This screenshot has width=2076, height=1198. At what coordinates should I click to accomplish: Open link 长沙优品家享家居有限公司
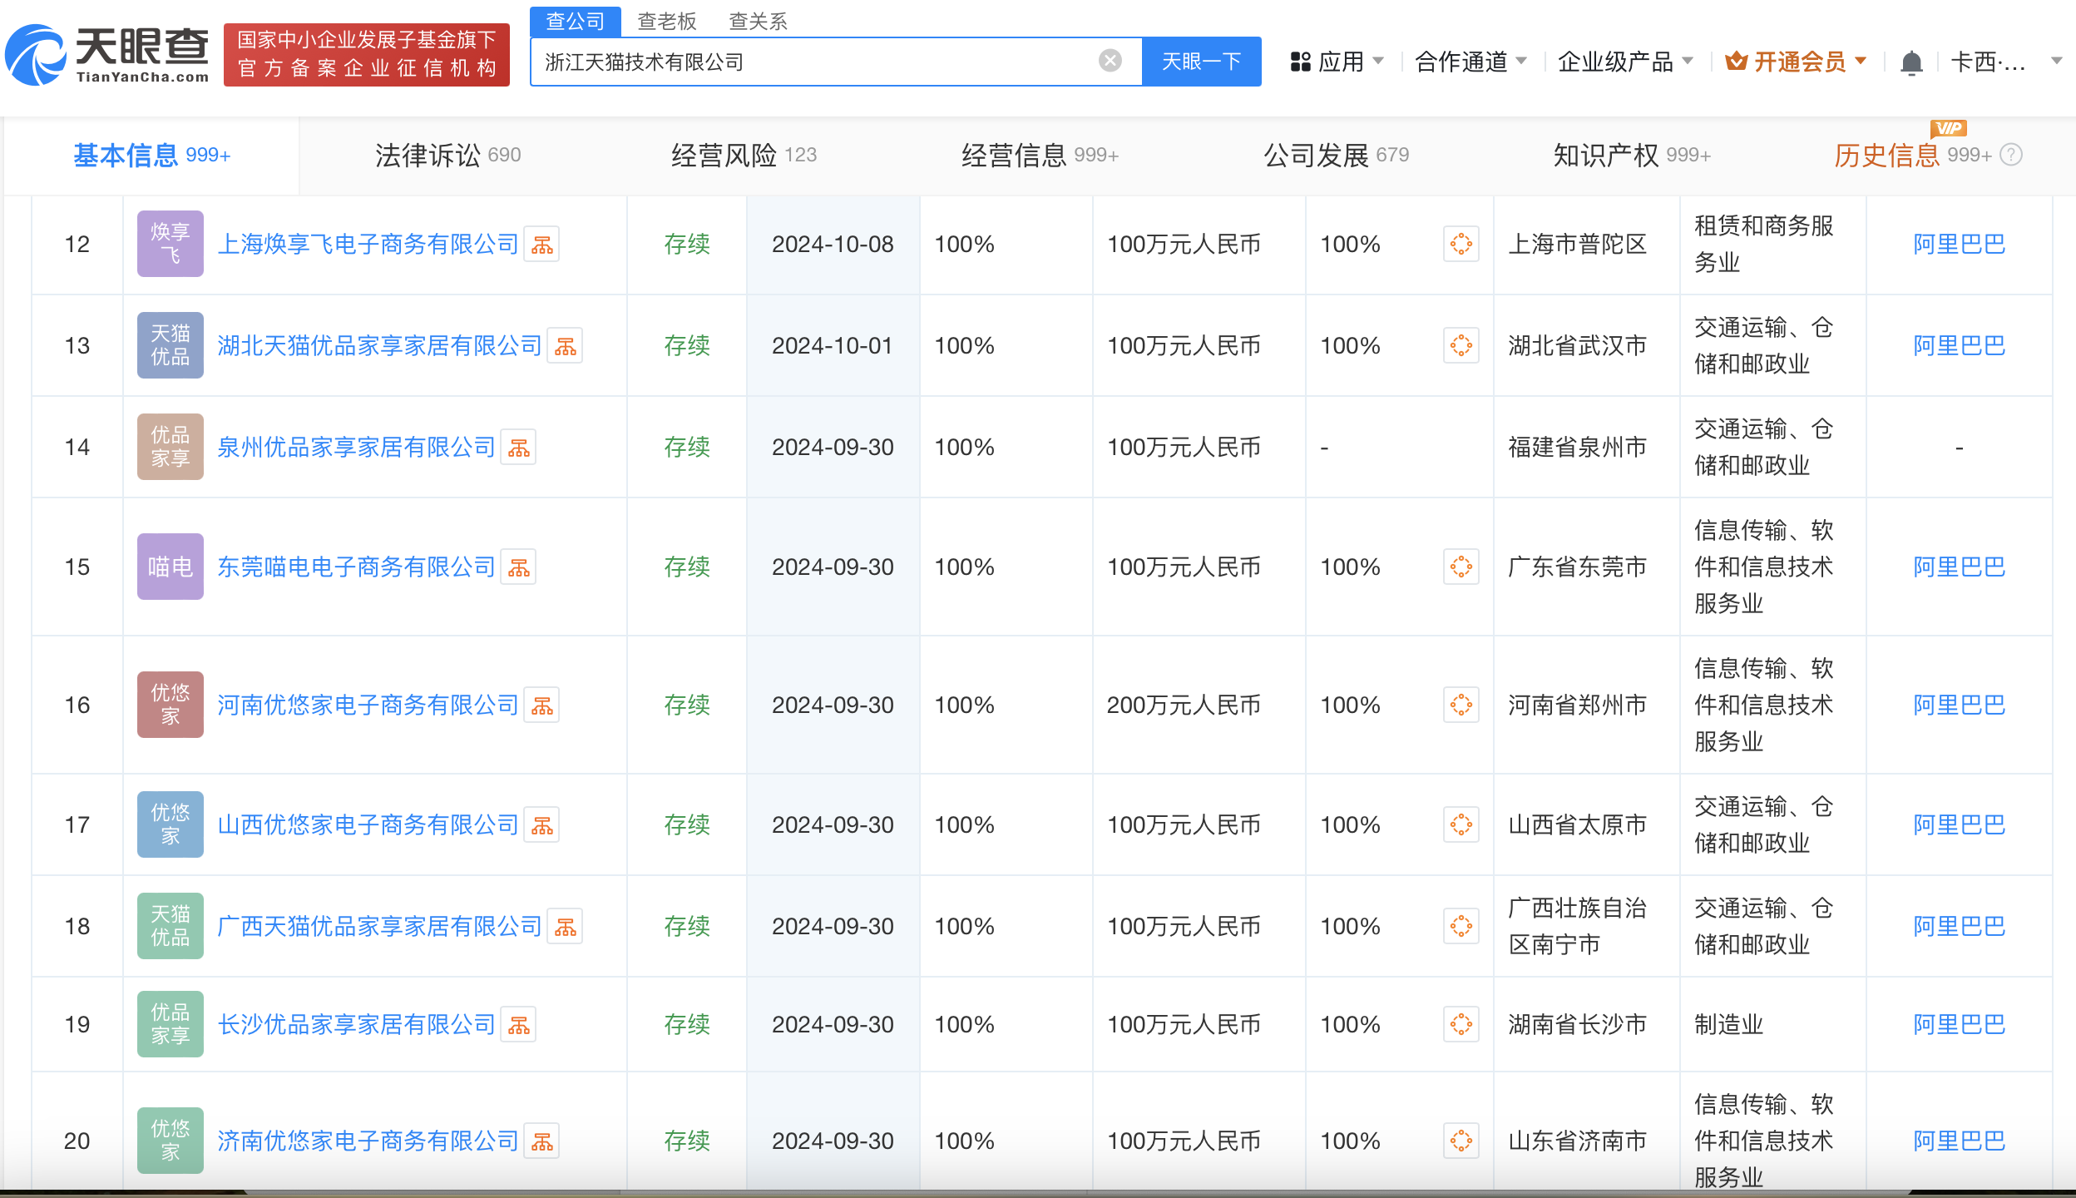356,1025
